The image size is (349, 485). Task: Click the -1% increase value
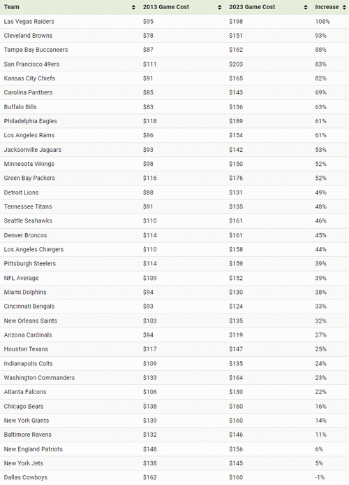point(320,477)
